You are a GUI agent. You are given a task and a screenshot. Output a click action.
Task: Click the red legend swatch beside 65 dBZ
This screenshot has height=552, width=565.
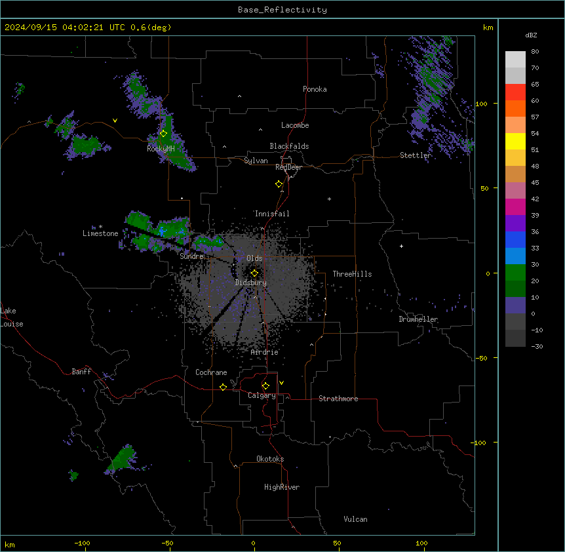515,92
